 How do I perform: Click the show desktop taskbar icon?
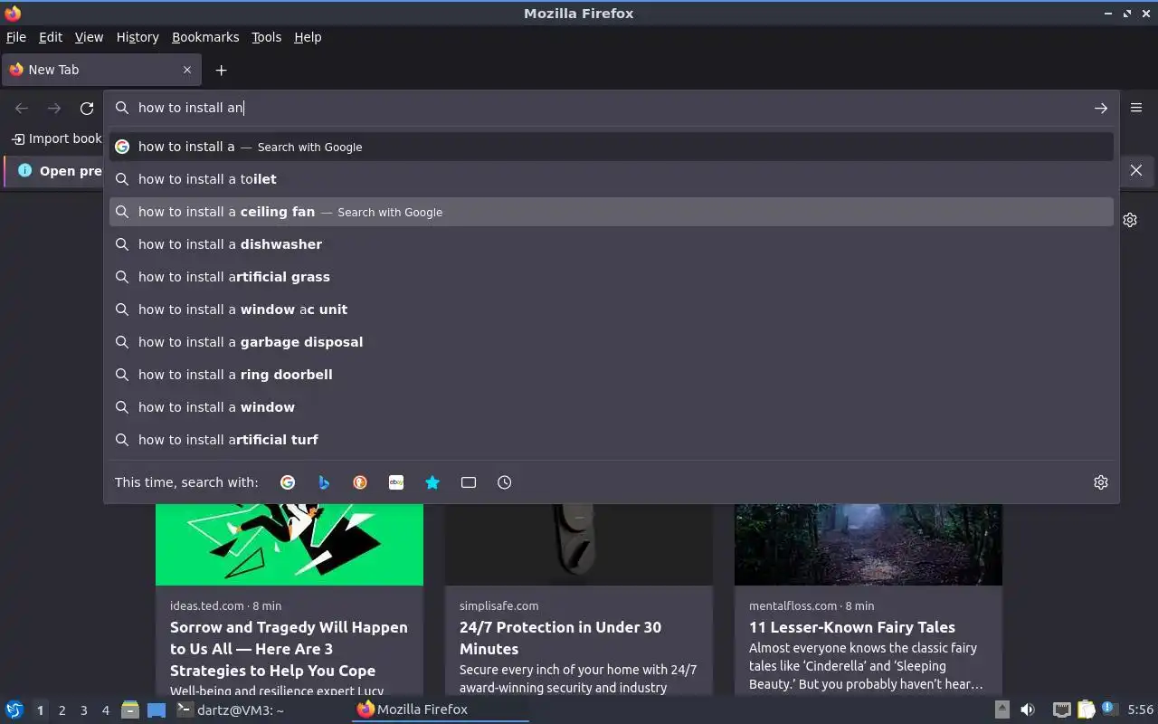pyautogui.click(x=157, y=710)
